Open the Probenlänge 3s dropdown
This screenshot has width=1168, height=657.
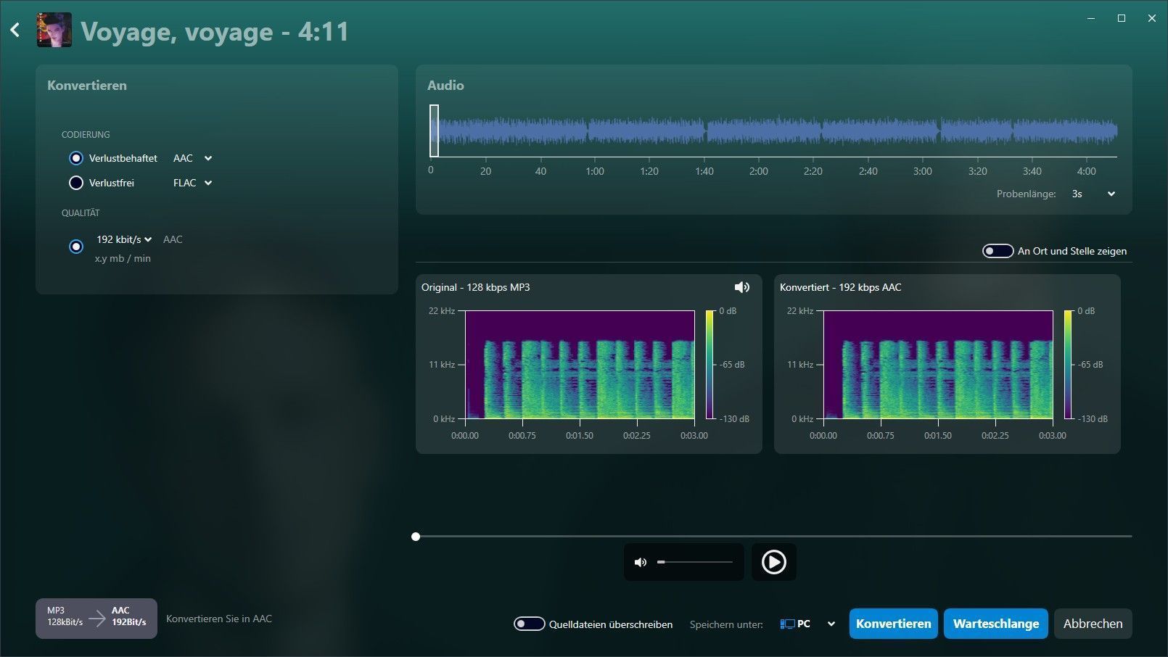pos(1093,194)
